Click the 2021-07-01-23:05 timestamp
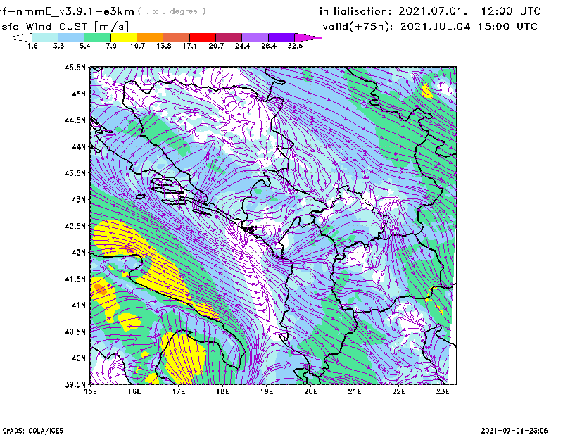The image size is (563, 435). tap(514, 431)
